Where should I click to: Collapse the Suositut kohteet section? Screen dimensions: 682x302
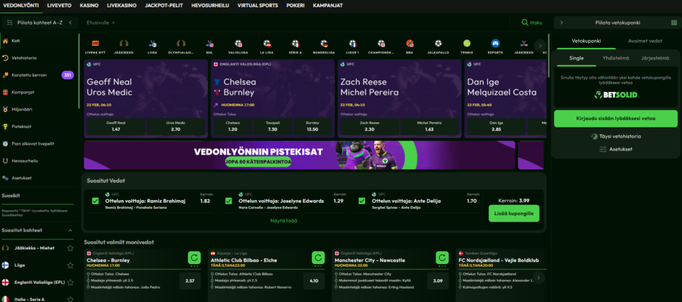pos(70,230)
